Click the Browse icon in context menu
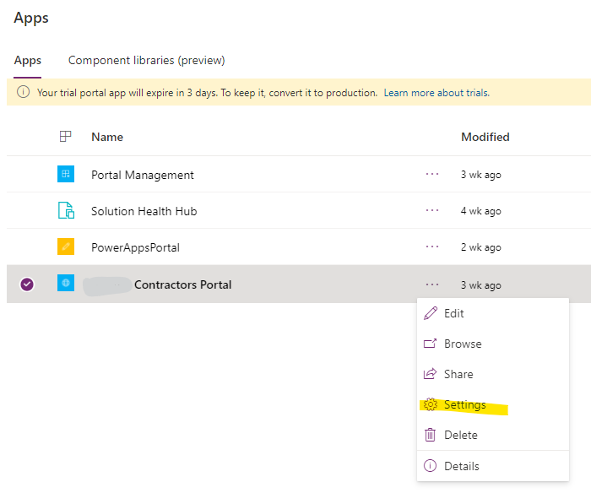Screen dimensions: 591x493 (430, 344)
